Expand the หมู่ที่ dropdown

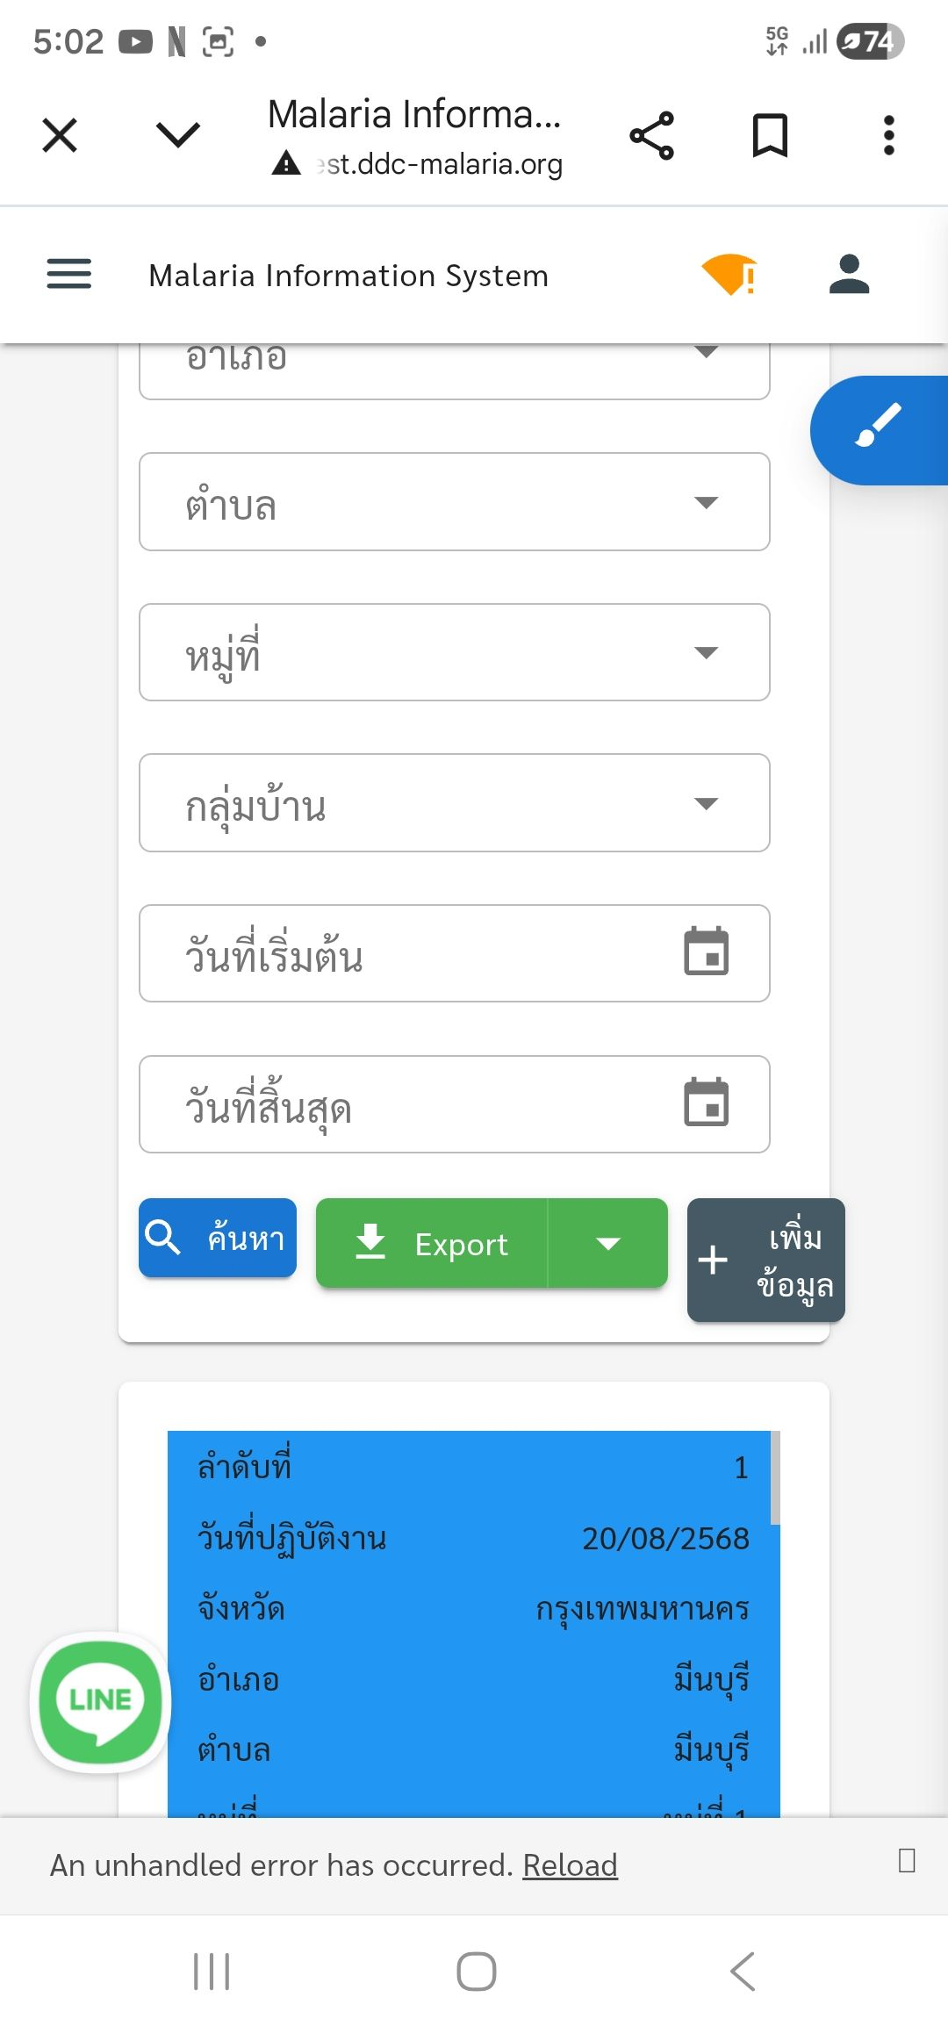click(706, 652)
